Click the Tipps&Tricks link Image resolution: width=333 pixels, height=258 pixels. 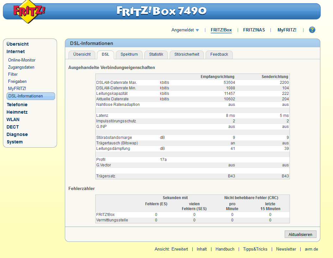(255, 249)
